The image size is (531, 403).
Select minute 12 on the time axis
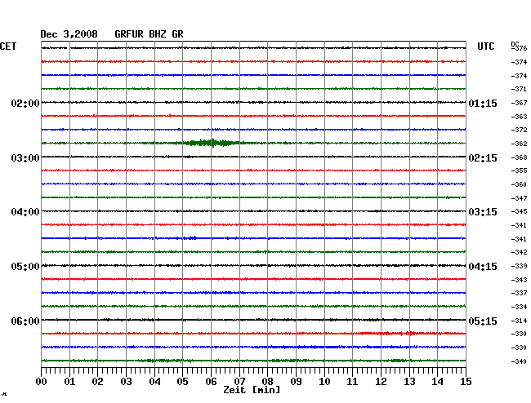click(x=381, y=382)
